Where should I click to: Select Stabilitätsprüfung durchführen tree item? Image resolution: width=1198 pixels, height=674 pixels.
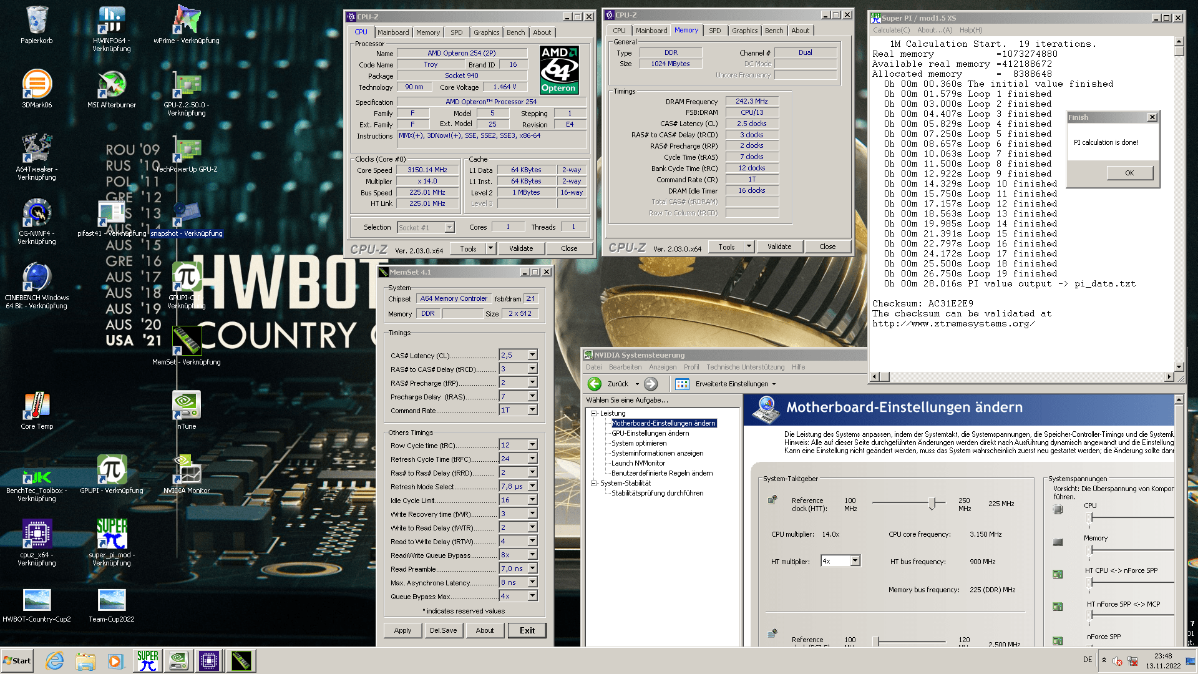657,493
